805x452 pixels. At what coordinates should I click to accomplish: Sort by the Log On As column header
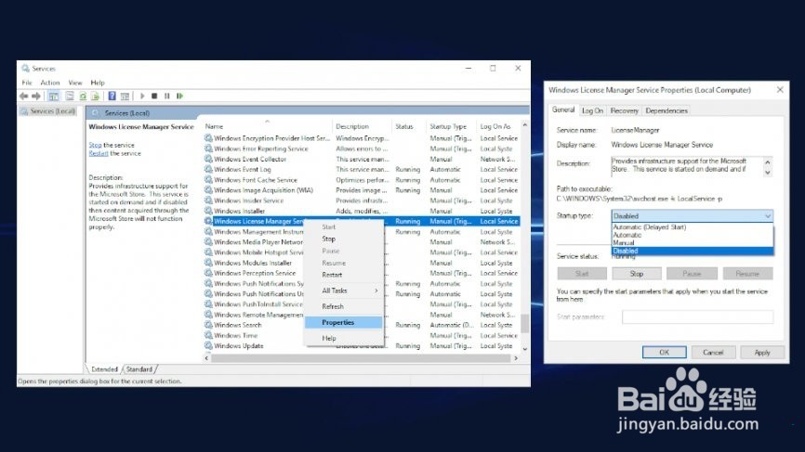pos(498,126)
